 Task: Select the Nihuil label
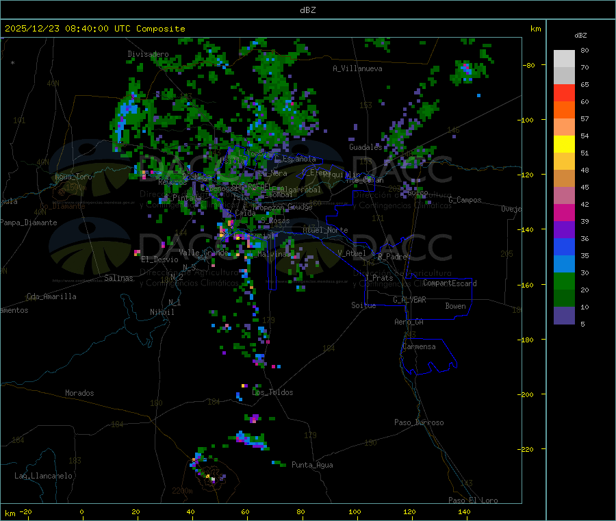coord(162,312)
